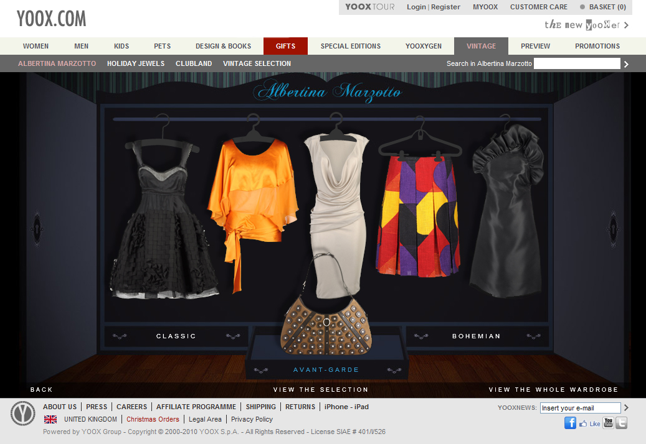Image resolution: width=646 pixels, height=444 pixels.
Task: Click SHIPPING footer link
Action: pos(261,407)
